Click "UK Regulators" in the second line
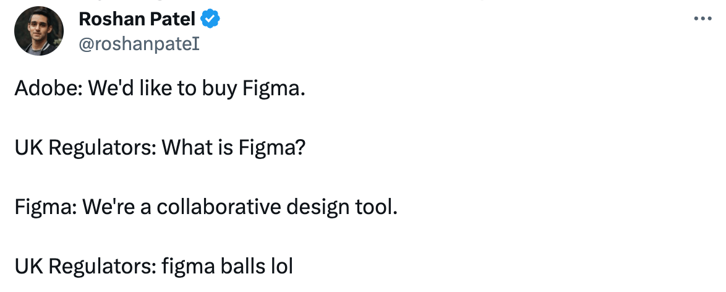 pos(85,148)
